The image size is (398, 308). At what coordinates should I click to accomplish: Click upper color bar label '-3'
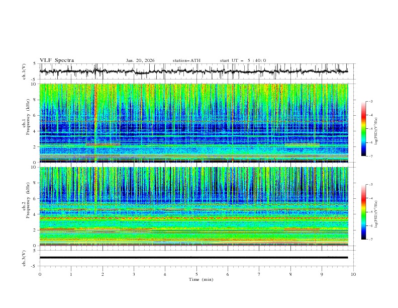[x=370, y=101]
